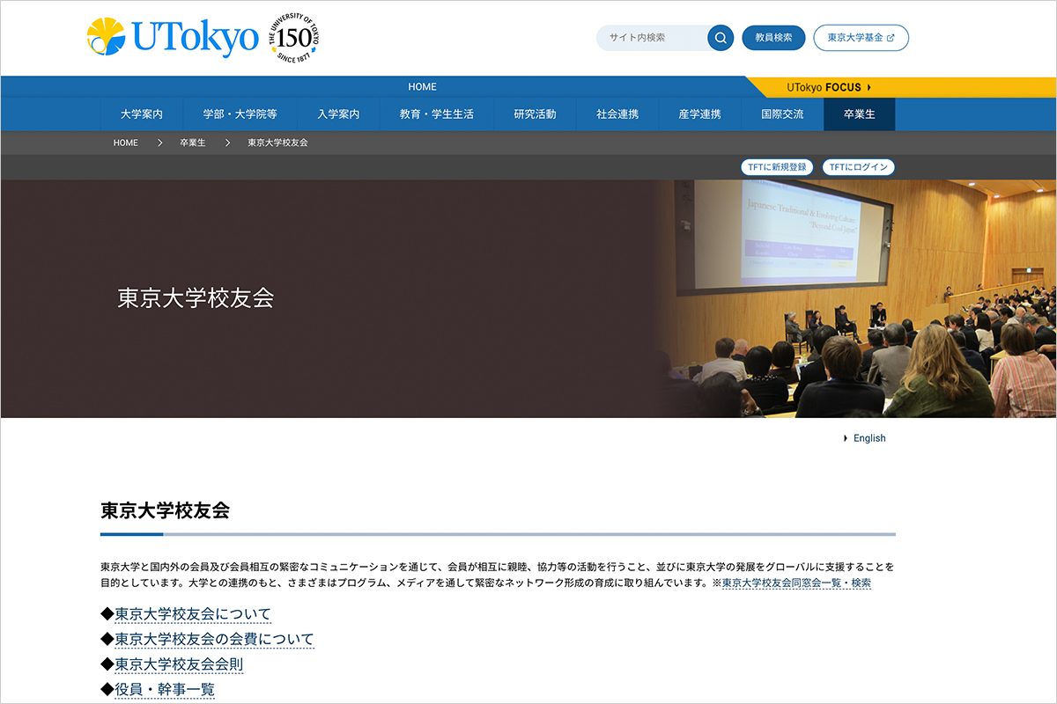1057x704 pixels.
Task: Click the breadcrumb chevron after HOME
Action: 159,143
